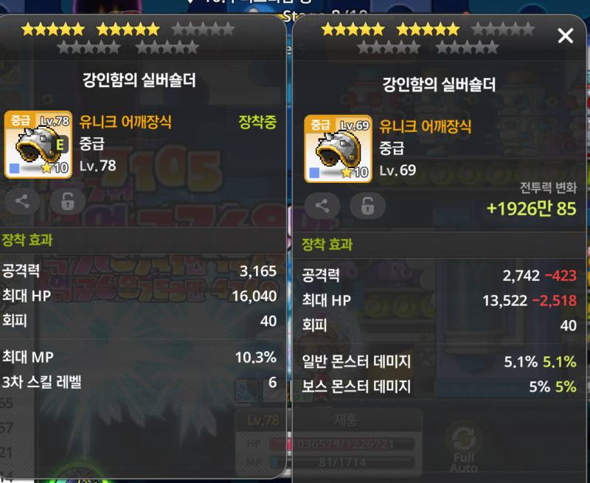Tap gold star rating on right item panel
The height and width of the screenshot is (483, 590).
pos(390,29)
